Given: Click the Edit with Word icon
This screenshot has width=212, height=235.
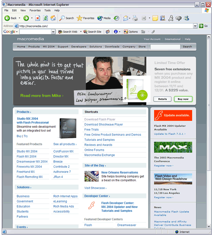Looking at the screenshot, I should 144,18.
